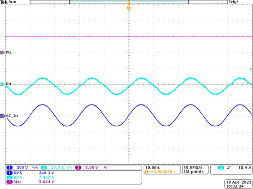Screen dimensions: 253x189
Task: Click the channel 3 badge showing 5.00 V
Action: 78,167
